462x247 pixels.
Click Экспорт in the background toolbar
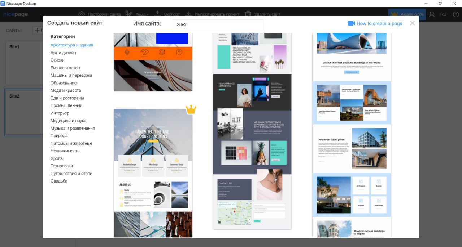coord(172,14)
